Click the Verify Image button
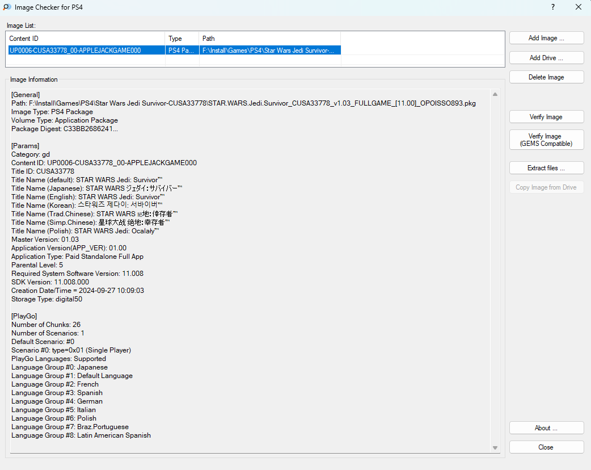The image size is (591, 470). [546, 117]
